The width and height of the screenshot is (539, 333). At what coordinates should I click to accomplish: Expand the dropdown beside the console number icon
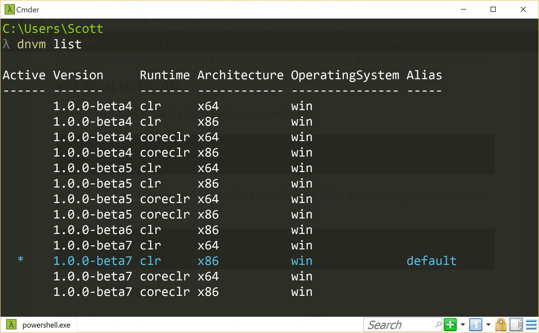488,325
